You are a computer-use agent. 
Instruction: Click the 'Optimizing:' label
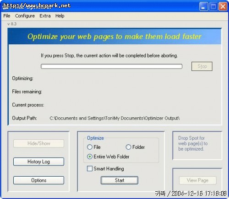click(x=22, y=79)
